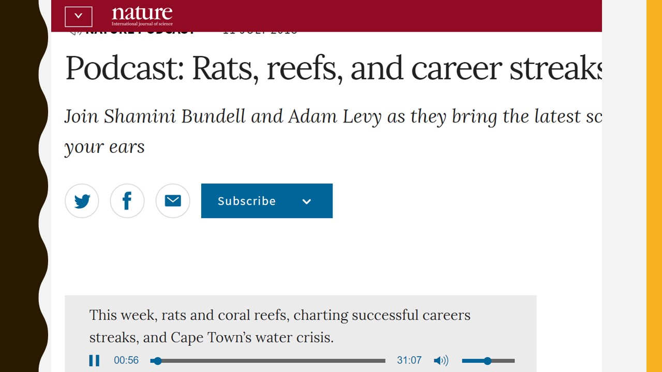
Task: Adjust the volume slider knob
Action: click(487, 361)
